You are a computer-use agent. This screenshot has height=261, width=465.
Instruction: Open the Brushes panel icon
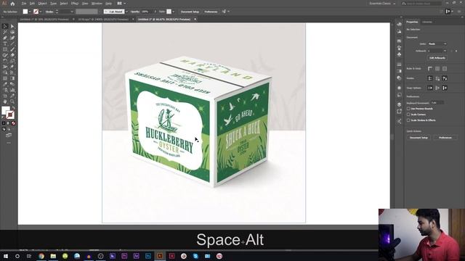click(399, 48)
